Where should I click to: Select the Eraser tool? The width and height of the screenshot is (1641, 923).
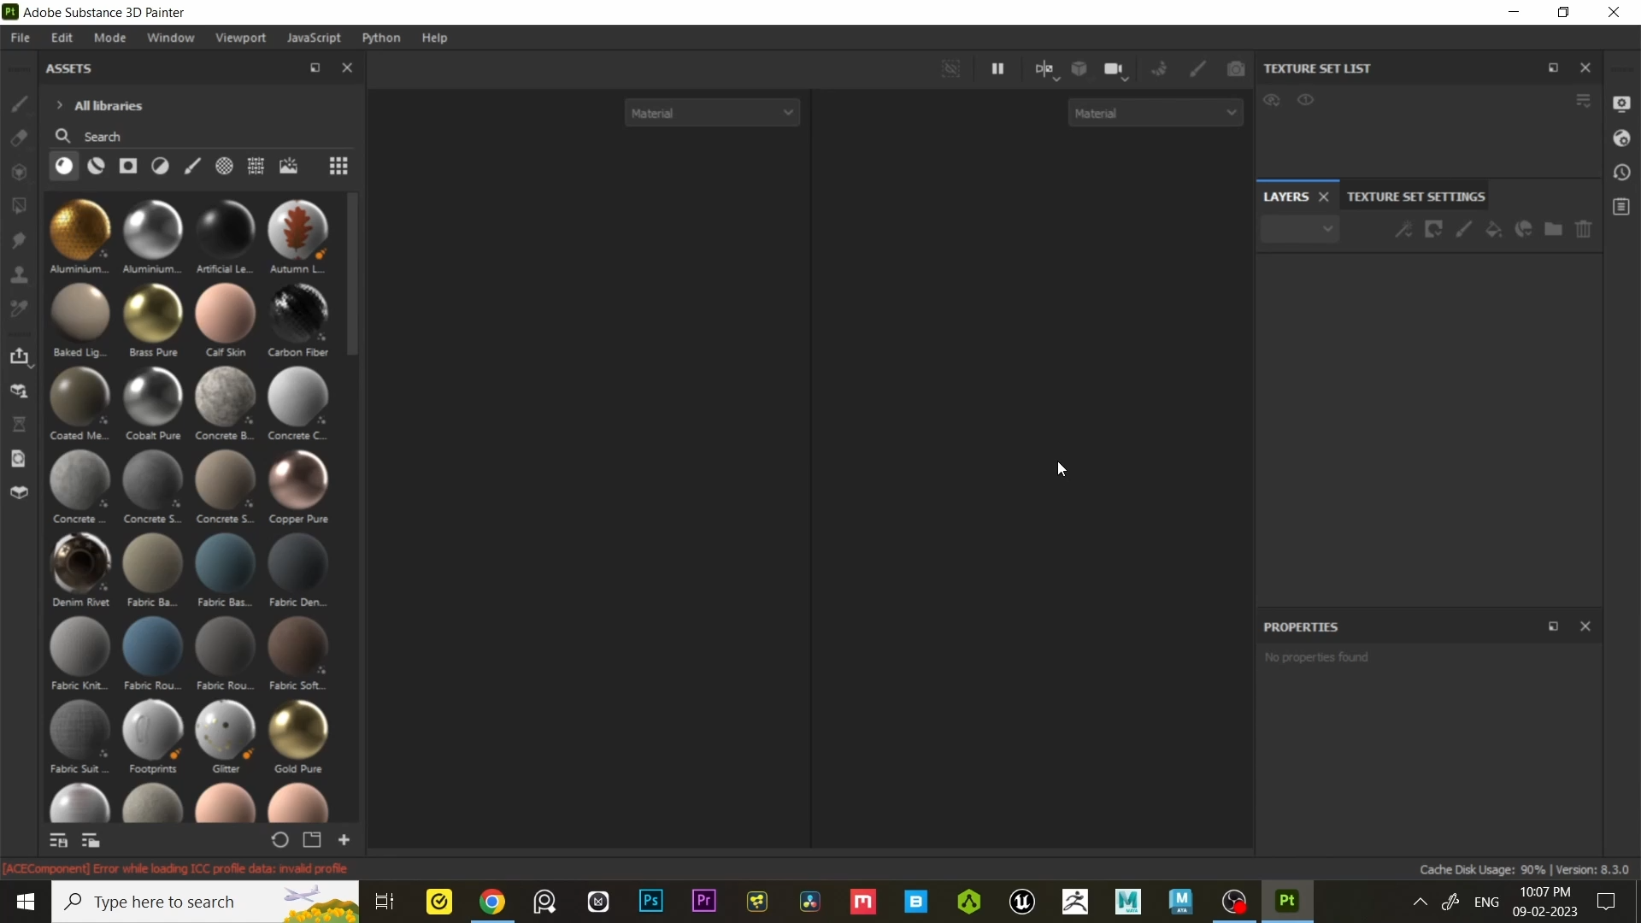tap(19, 138)
